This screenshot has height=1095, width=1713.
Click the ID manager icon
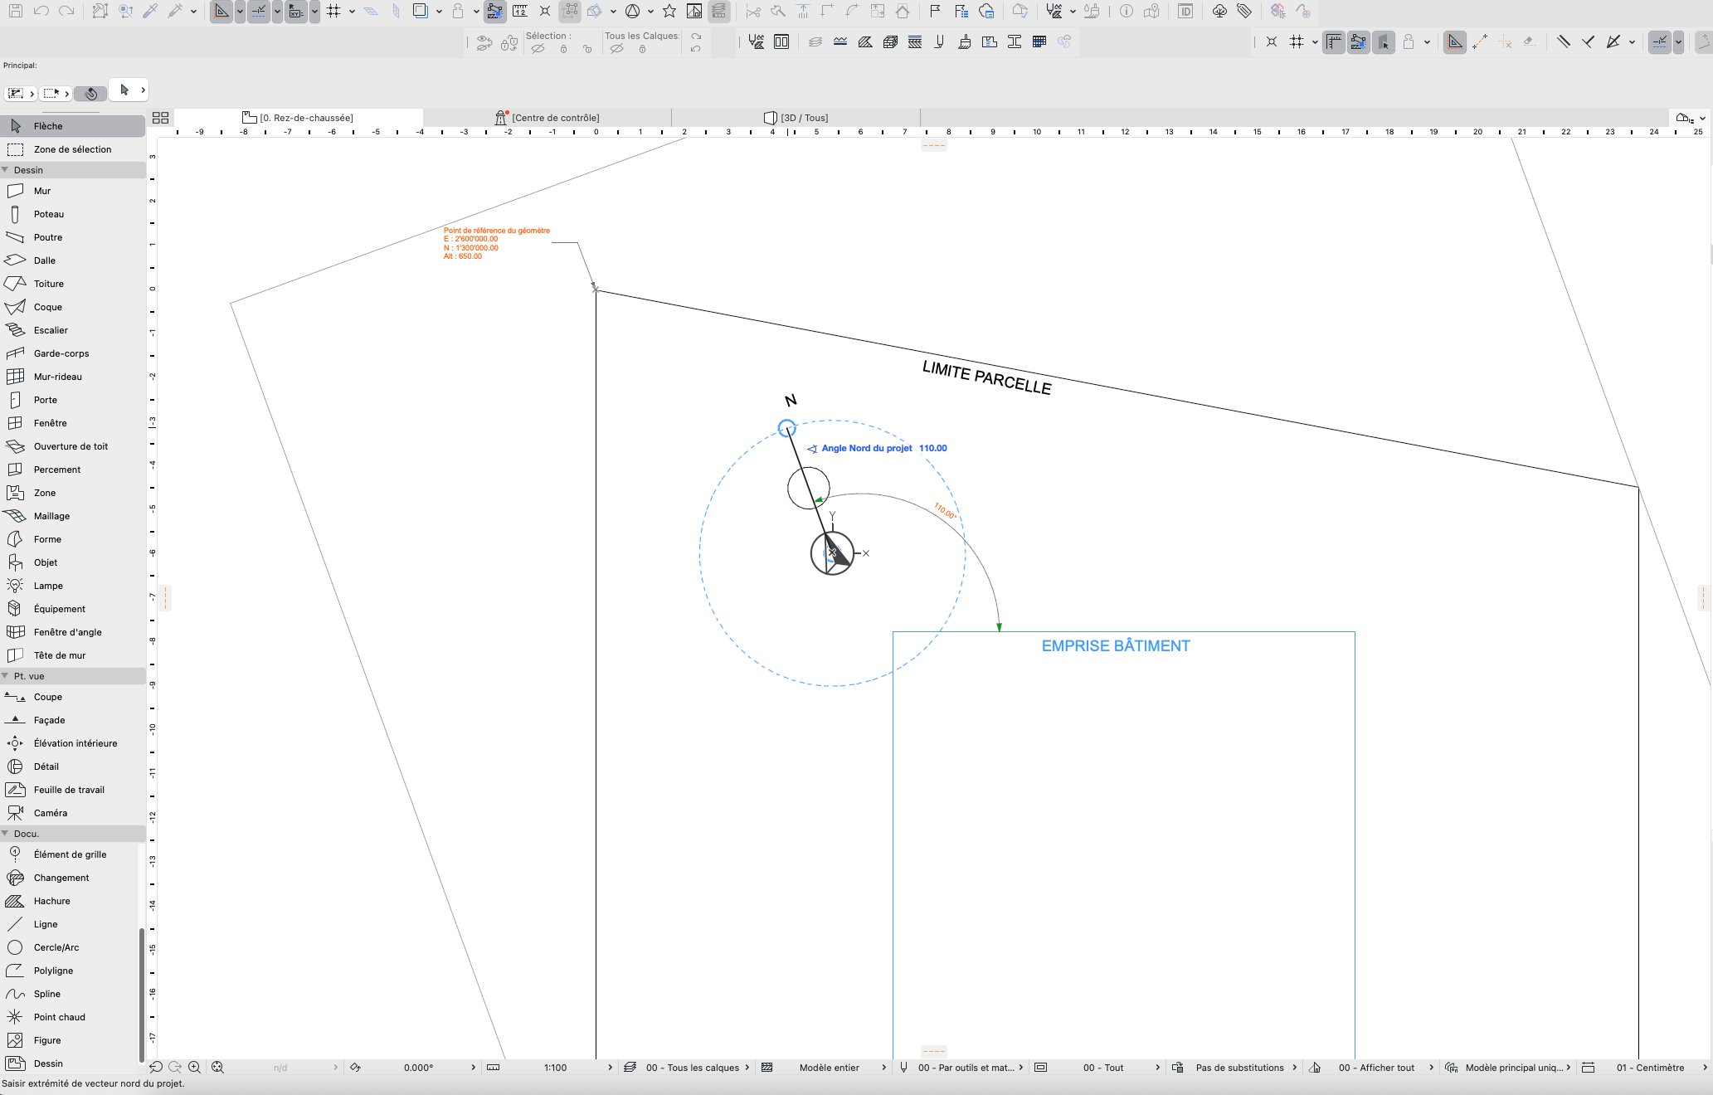1185,12
